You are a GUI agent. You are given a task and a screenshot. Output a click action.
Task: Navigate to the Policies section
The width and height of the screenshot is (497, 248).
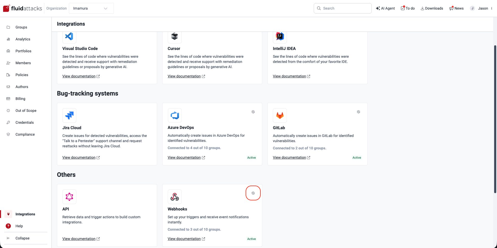pyautogui.click(x=21, y=75)
